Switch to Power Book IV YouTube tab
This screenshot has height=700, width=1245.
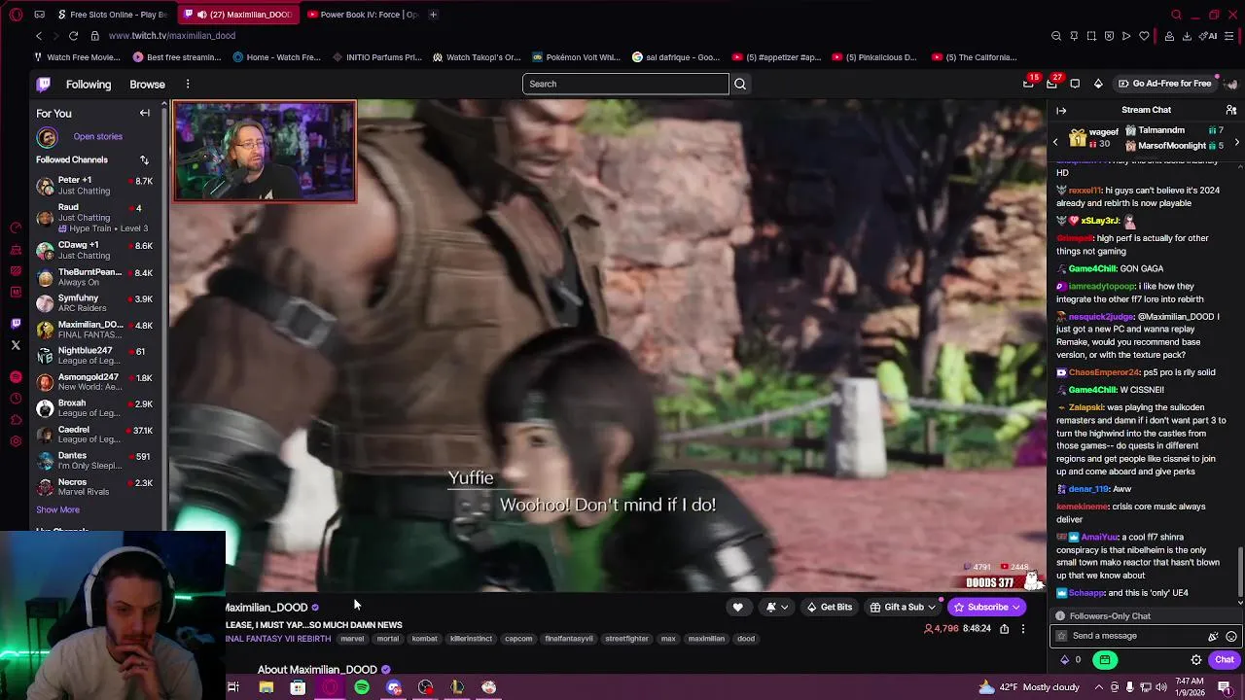coord(363,15)
